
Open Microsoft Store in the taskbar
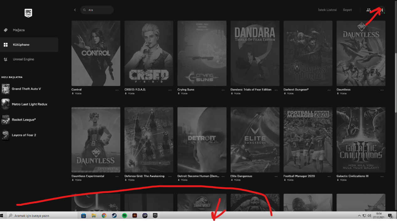83,215
